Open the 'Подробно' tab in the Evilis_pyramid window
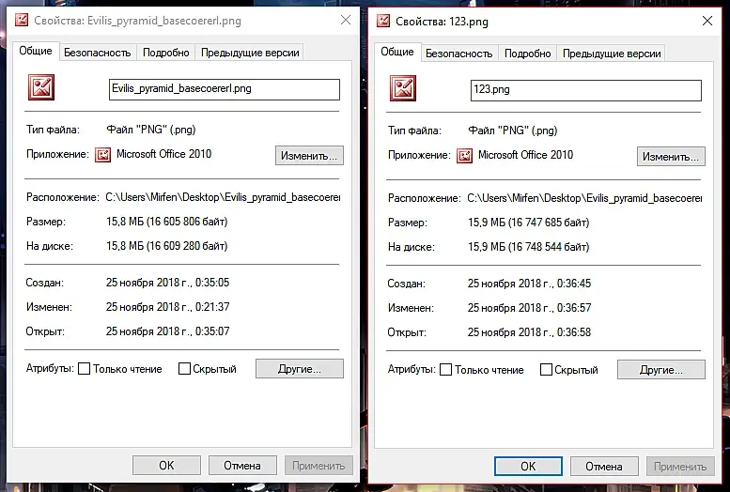This screenshot has height=492, width=730. pyautogui.click(x=165, y=53)
